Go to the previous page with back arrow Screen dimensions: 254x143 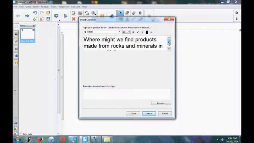coord(18,16)
